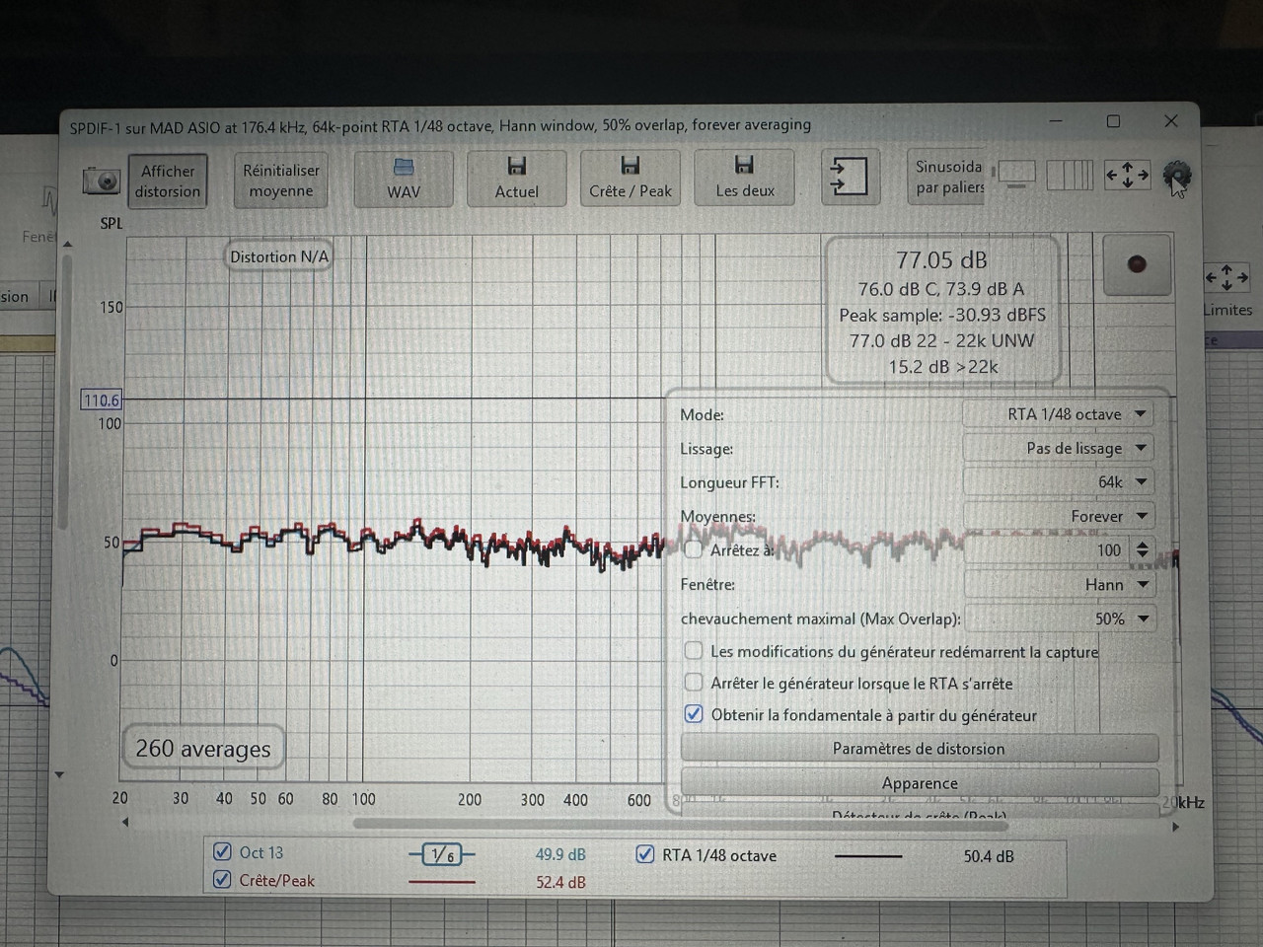Enable the Arrêtez à checkbox
Viewport: 1263px width, 947px height.
click(x=694, y=549)
